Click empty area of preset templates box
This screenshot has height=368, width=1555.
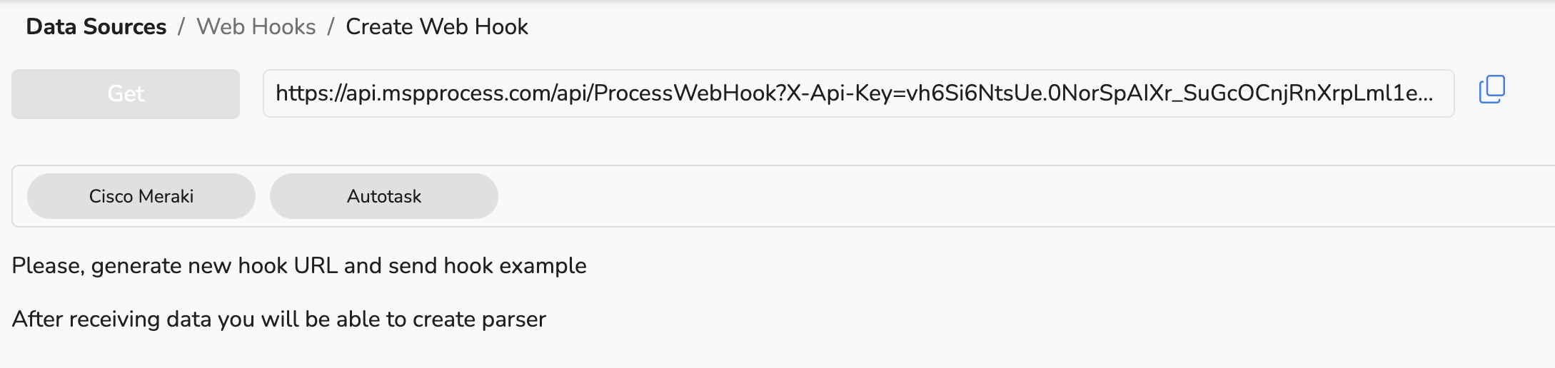(x=1000, y=196)
